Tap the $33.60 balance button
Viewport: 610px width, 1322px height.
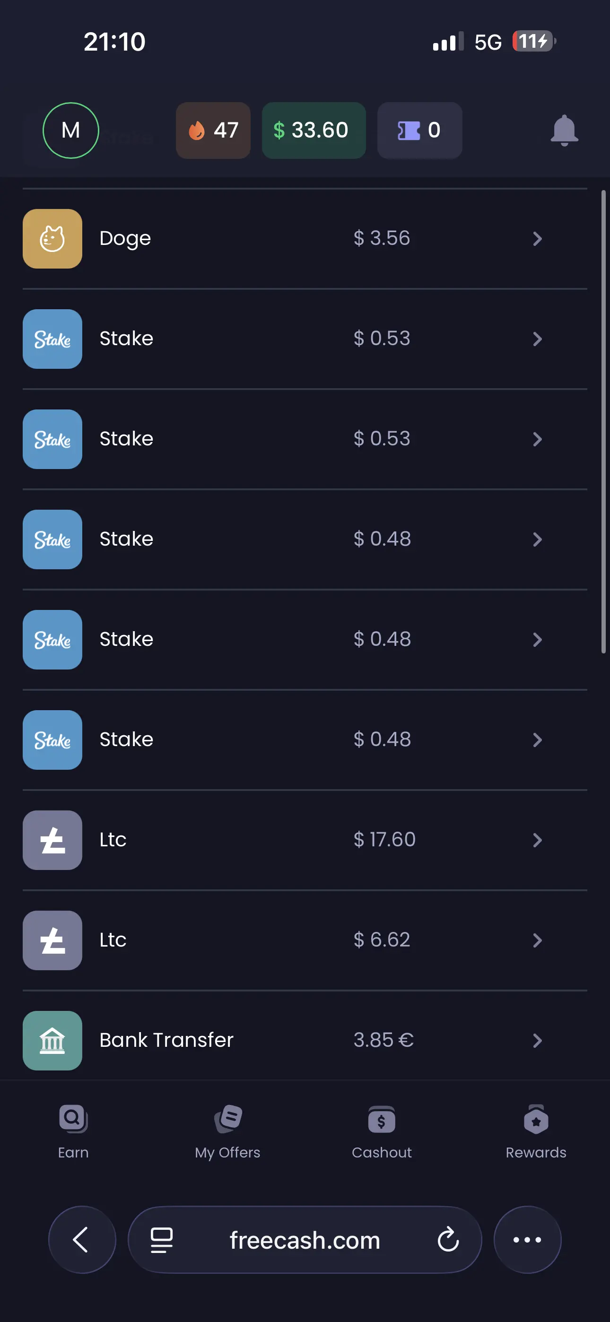pos(314,130)
